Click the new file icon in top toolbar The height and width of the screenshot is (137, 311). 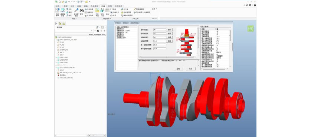(60, 1)
